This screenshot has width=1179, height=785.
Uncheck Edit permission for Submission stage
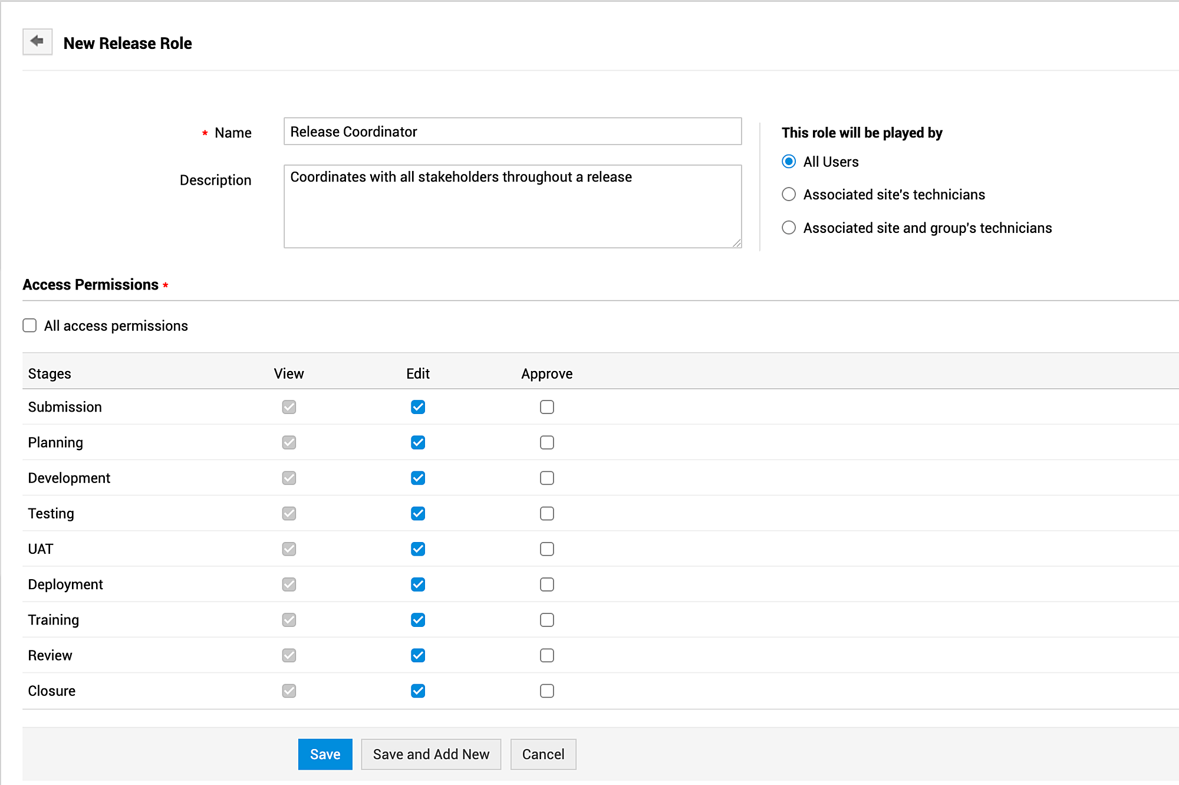tap(418, 407)
